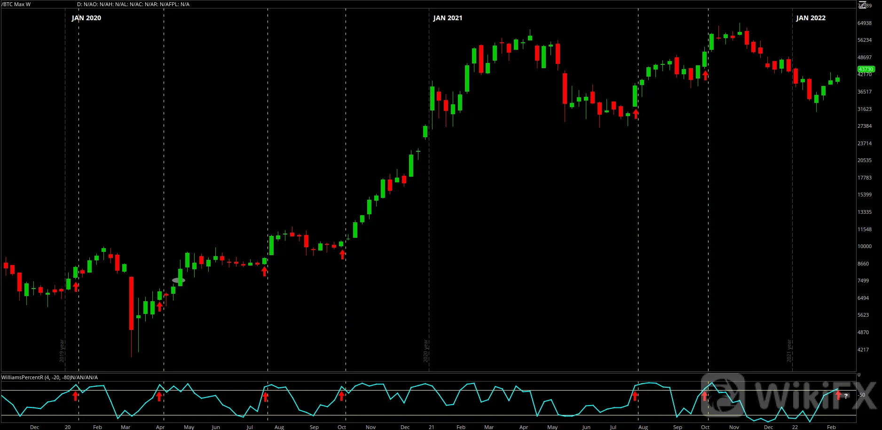Select the 2020 year vertical line label
Screen dimensions: 882x430
coord(425,351)
